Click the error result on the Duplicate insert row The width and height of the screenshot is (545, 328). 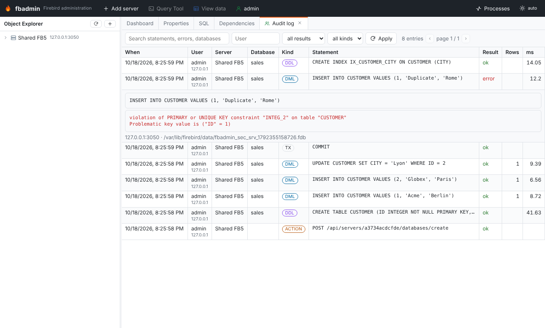point(488,79)
